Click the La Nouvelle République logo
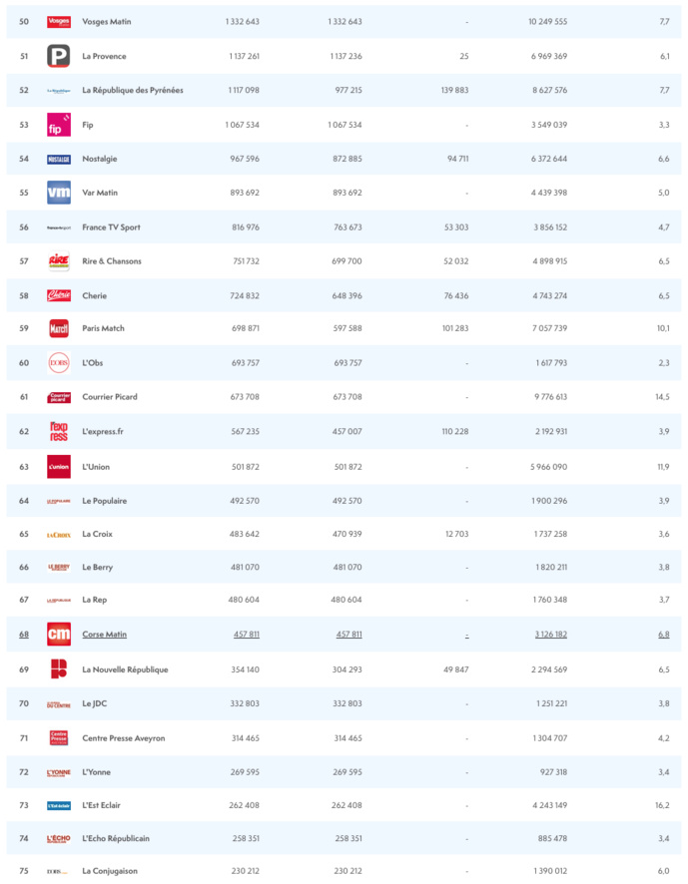This screenshot has width=688, height=884. click(59, 669)
